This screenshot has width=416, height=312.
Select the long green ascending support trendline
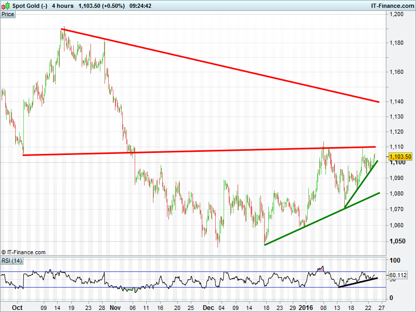coord(322,219)
